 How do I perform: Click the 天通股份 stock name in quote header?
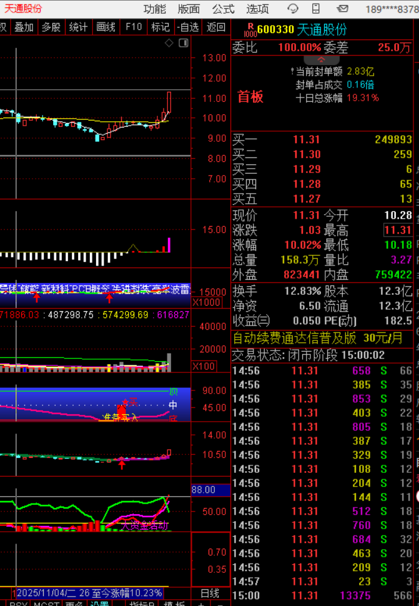point(322,29)
